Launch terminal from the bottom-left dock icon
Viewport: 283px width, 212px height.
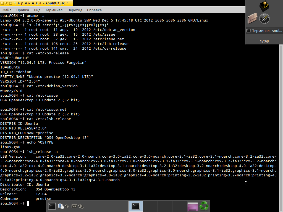click(52, 206)
